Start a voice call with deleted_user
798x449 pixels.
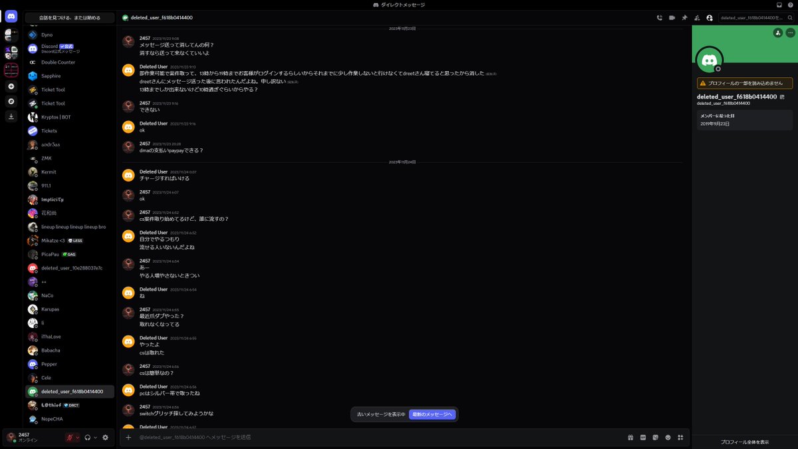(x=660, y=18)
